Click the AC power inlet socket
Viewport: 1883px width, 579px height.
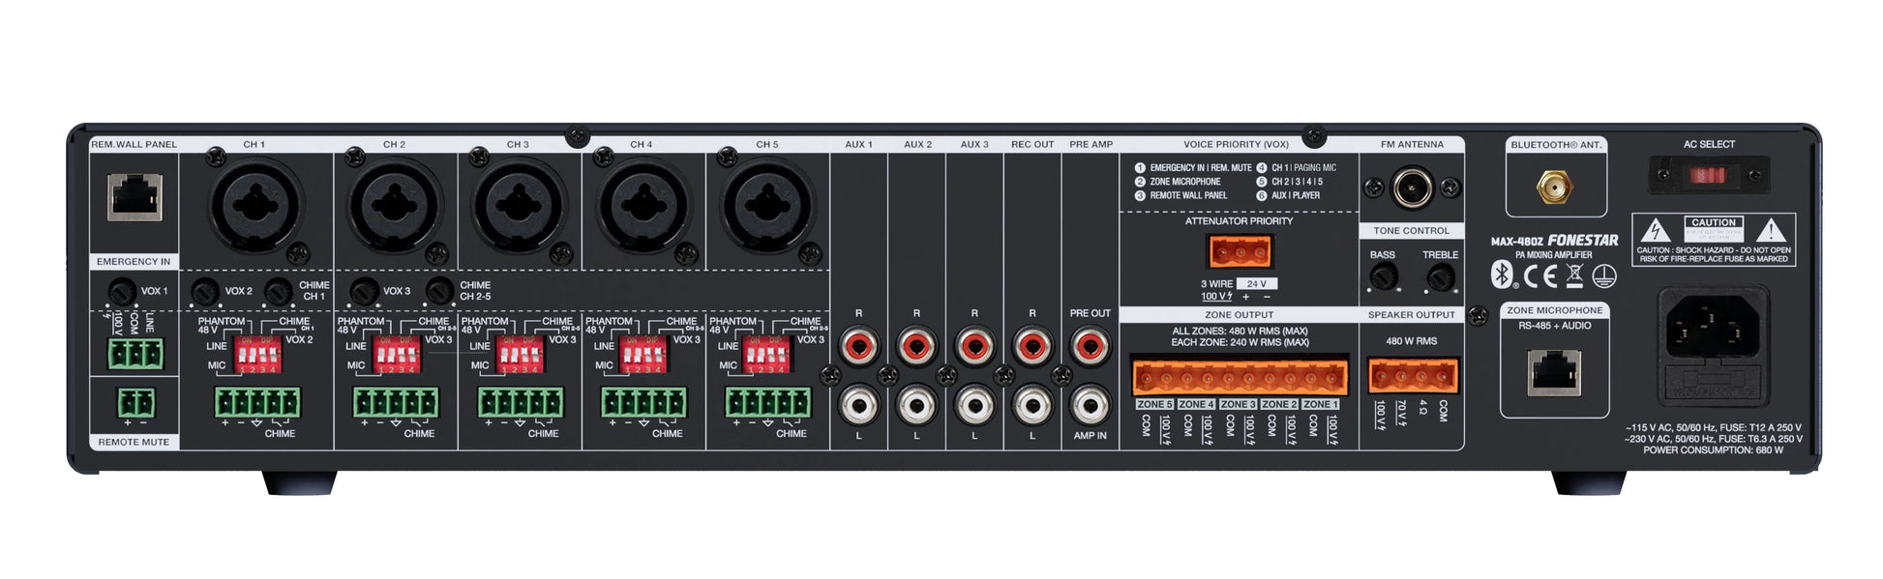click(x=1709, y=330)
